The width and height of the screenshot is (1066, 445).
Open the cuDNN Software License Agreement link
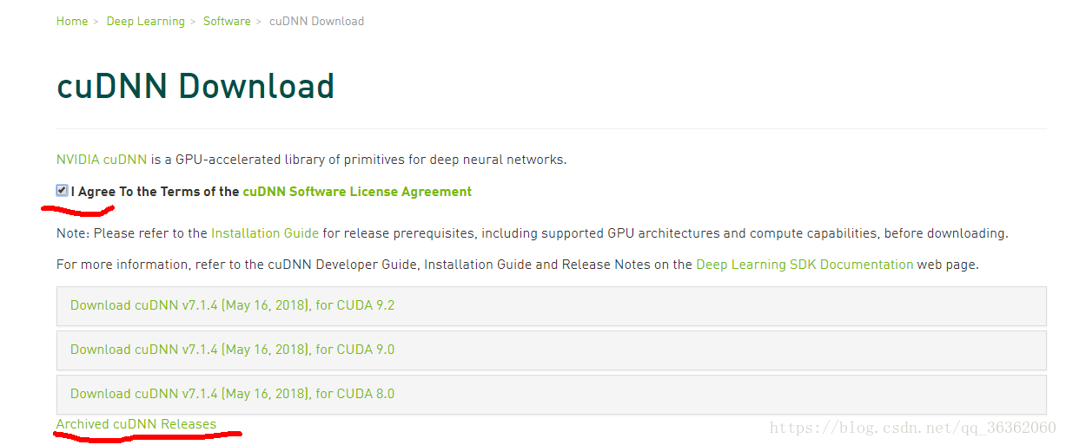tap(357, 192)
